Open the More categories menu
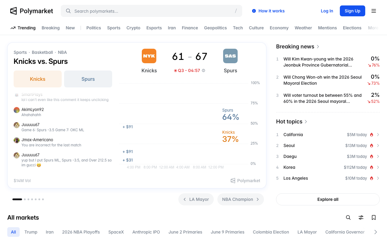The width and height of the screenshot is (387, 242). 373,28
